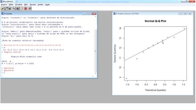
Task: Click the Open script folder icon in toolbar
Action: point(2,9)
